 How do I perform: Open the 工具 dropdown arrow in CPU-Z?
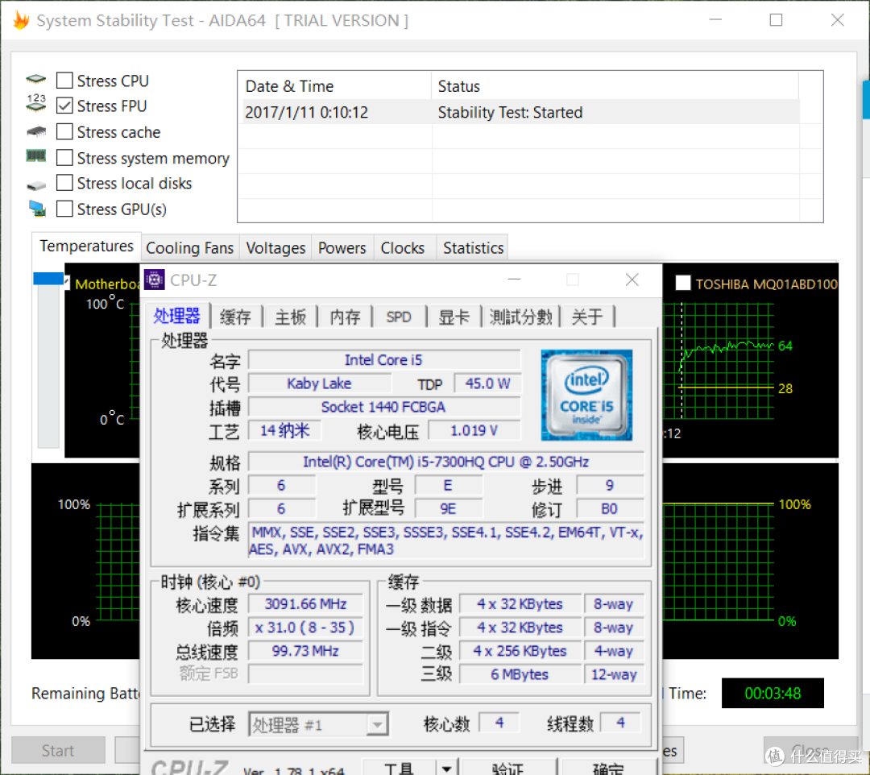point(446,769)
